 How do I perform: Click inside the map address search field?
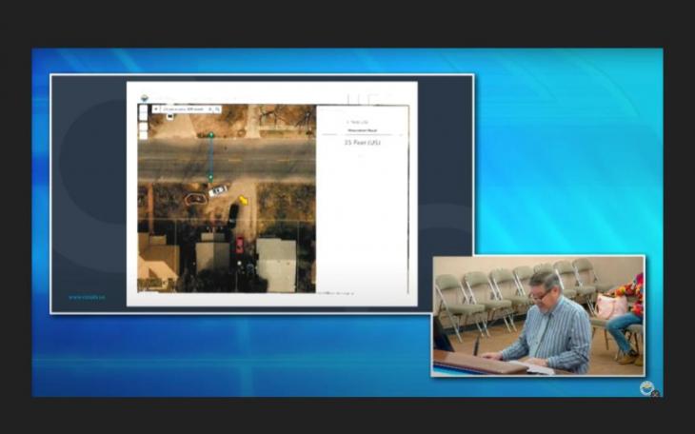point(186,109)
